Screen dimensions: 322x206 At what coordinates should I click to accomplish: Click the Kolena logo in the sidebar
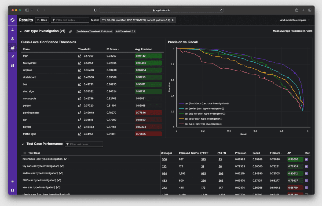click(x=12, y=20)
